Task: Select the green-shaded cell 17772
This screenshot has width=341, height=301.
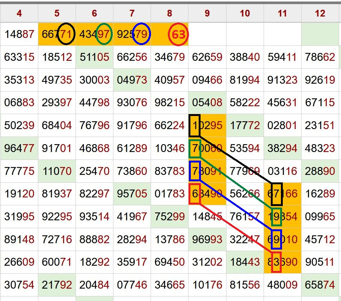Action: click(245, 125)
